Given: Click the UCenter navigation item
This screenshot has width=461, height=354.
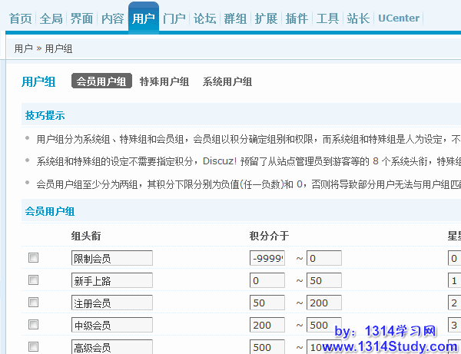Looking at the screenshot, I should (x=397, y=18).
